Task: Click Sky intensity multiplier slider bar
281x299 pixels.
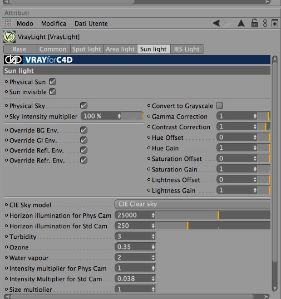Action: tap(133, 116)
